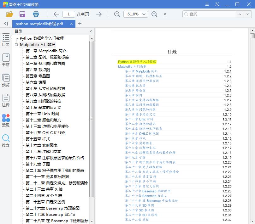Open a PDF file with the folder icon

(x=9, y=14)
